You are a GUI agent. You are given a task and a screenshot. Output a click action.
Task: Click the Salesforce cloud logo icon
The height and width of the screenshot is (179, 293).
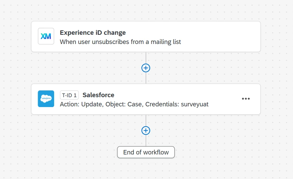46,99
